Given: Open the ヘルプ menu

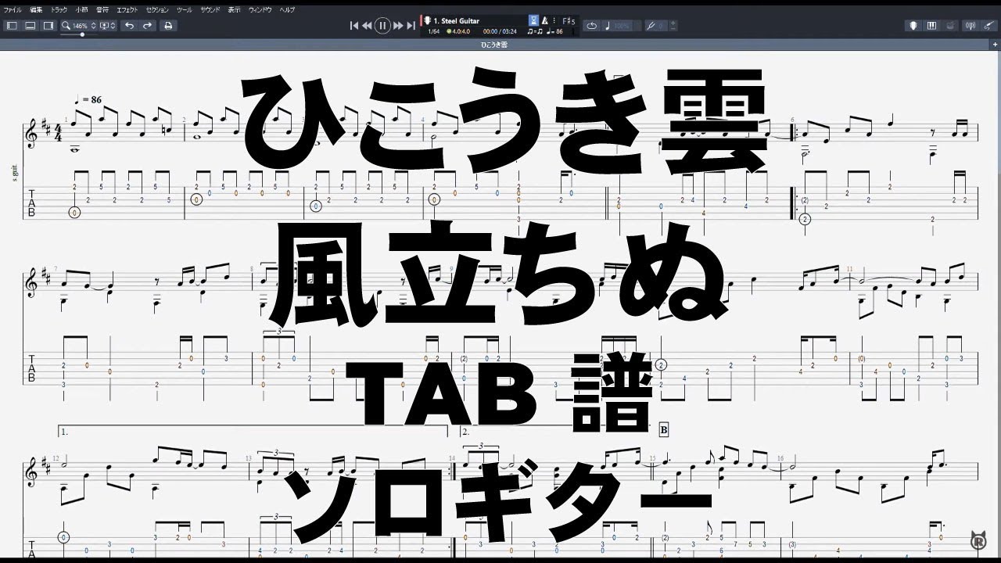Looking at the screenshot, I should [x=288, y=9].
